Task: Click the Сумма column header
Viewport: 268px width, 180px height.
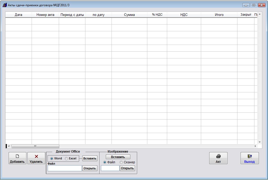Action: tap(129, 15)
